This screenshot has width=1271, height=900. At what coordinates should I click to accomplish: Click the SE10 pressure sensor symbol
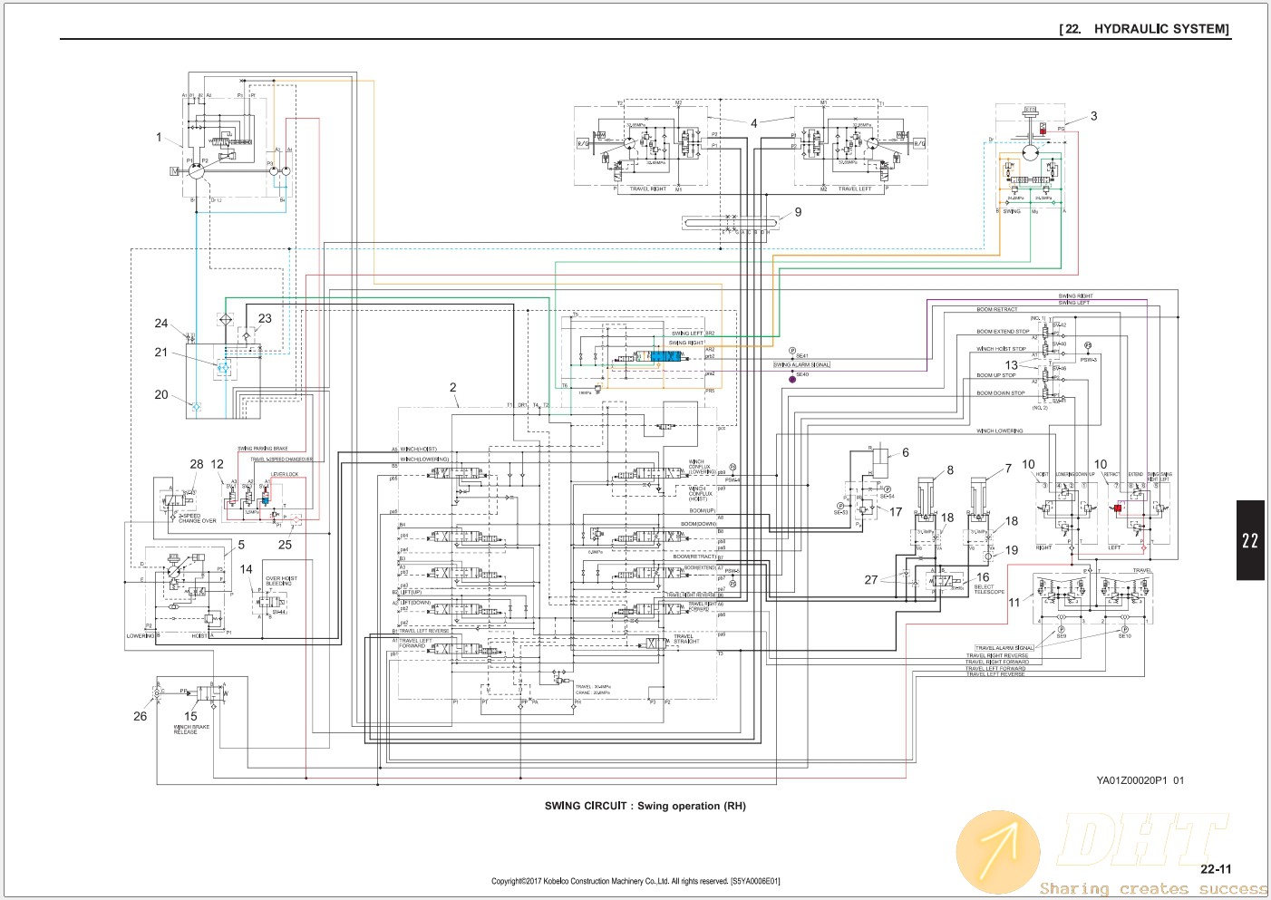[1125, 629]
